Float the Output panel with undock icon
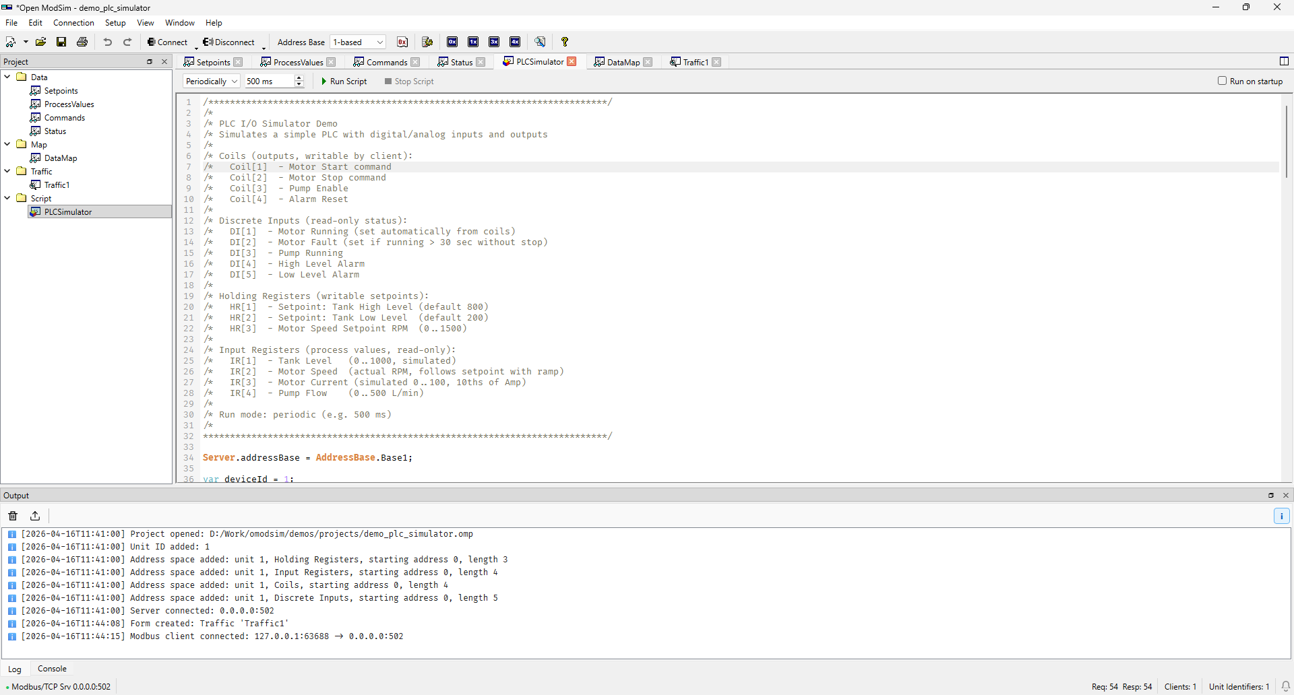Viewport: 1294px width, 695px height. click(1271, 495)
